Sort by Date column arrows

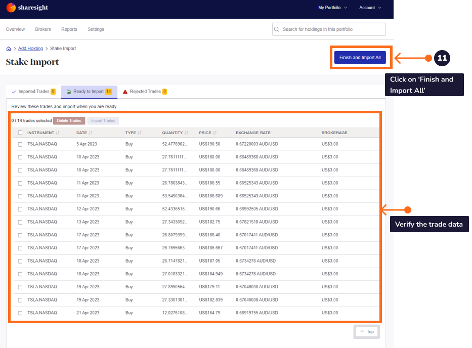tap(91, 133)
